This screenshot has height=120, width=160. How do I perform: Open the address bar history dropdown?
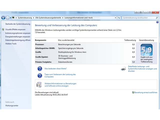(115, 18)
